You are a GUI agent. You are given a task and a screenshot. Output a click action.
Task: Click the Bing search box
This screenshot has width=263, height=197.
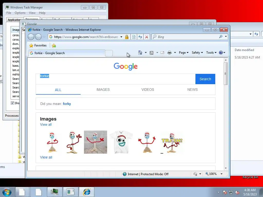coord(185,37)
